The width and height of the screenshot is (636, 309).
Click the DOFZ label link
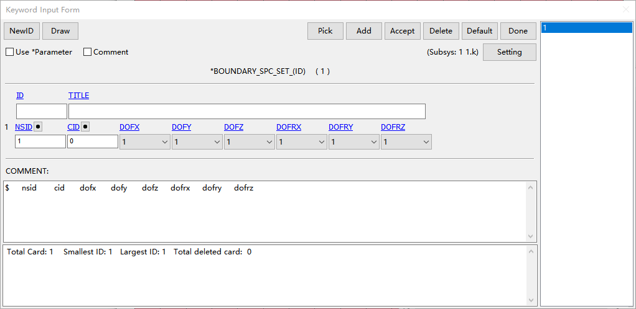(233, 127)
